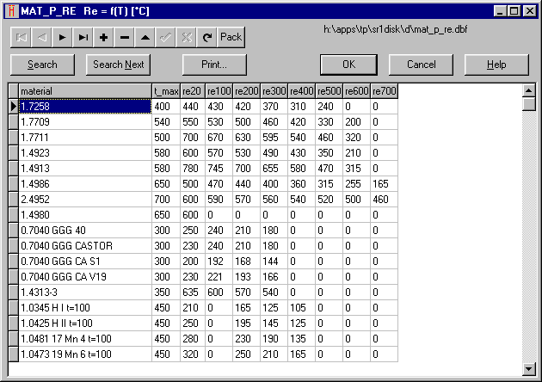The height and width of the screenshot is (382, 542).
Task: Select row 0.7040 GGG CASTOR
Action: pyautogui.click(x=84, y=246)
